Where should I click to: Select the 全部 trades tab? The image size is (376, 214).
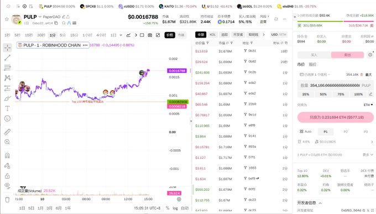pyautogui.click(x=201, y=35)
